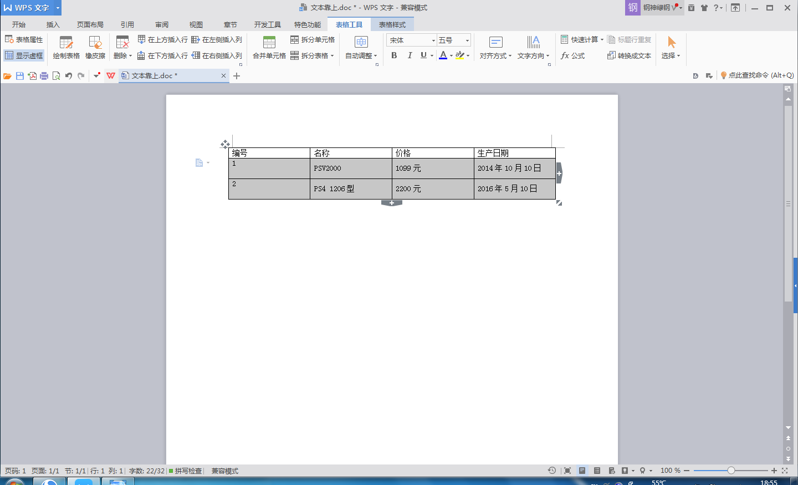Insert a row below with 在下方插入行
The image size is (798, 485).
[x=163, y=55]
